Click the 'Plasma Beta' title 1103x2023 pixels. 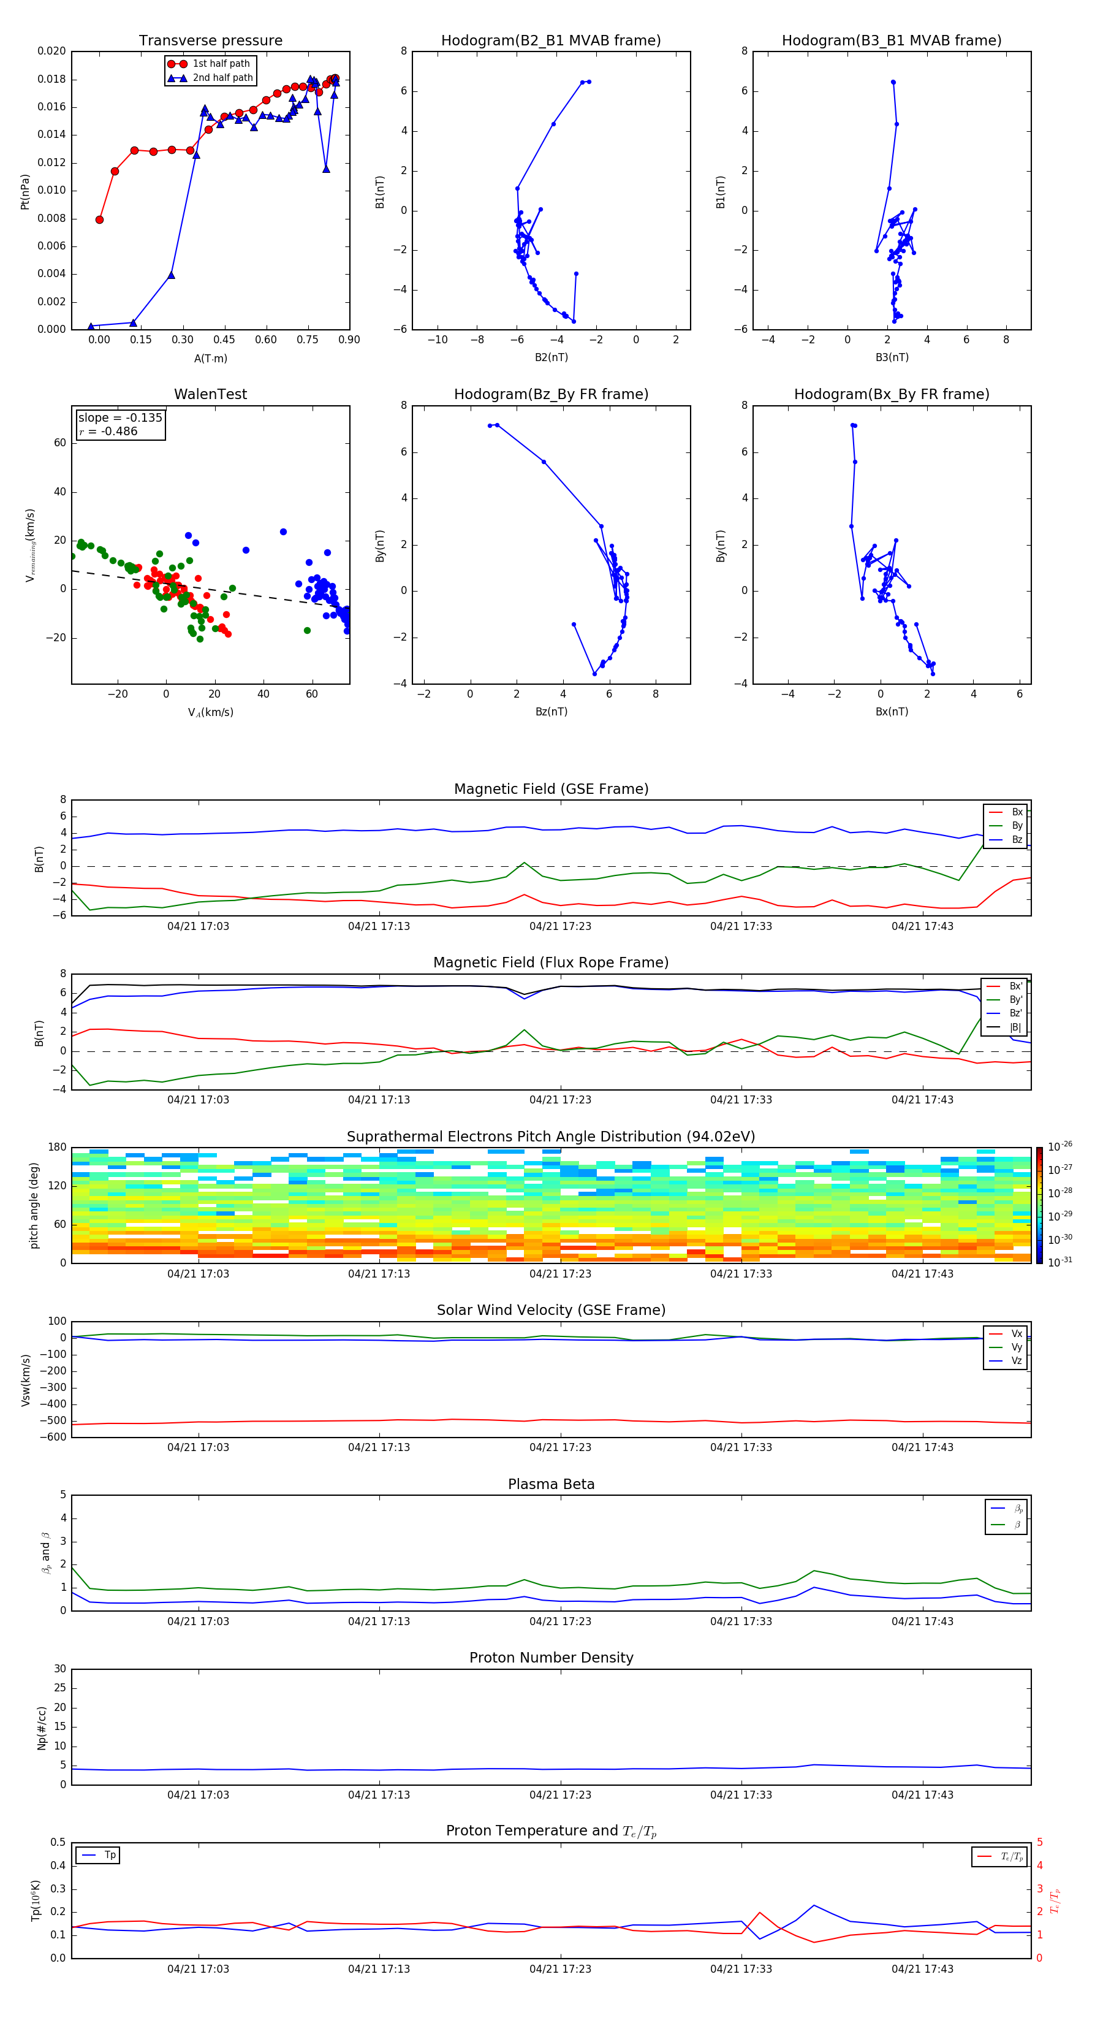551,1485
